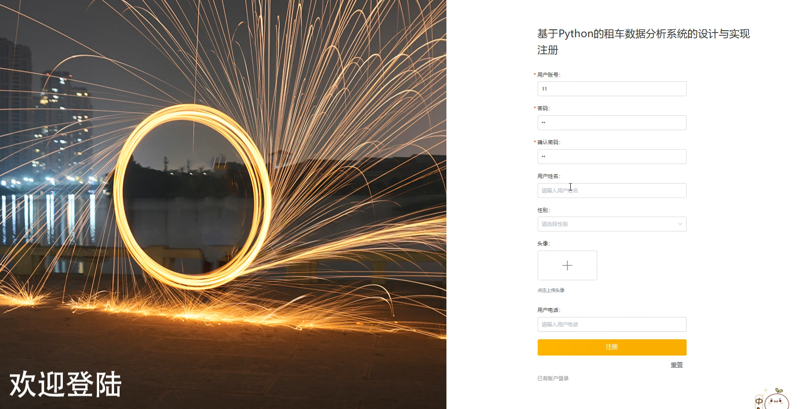Expand the 性别 dropdown arrow
The width and height of the screenshot is (803, 409).
[680, 224]
